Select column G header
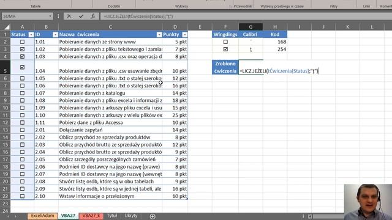The image size is (392, 220). pyautogui.click(x=251, y=27)
